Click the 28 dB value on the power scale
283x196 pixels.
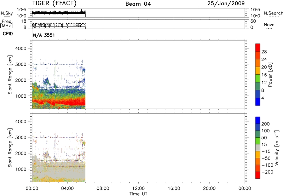coord(264,52)
